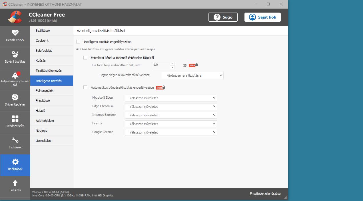363x201 pixels.
Task: Open Driver Updater chip icon
Action: pos(15,97)
